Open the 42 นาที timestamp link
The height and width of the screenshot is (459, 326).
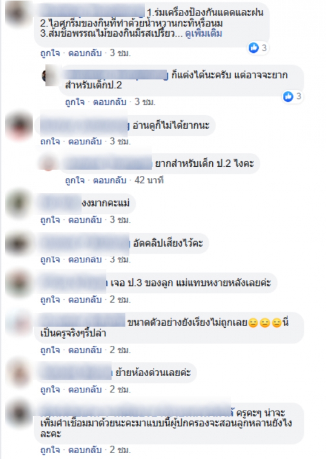tap(149, 180)
